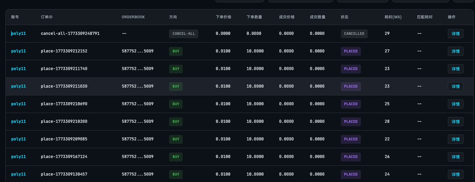Click the 下单数量 column header
This screenshot has height=182, width=475.
click(254, 17)
